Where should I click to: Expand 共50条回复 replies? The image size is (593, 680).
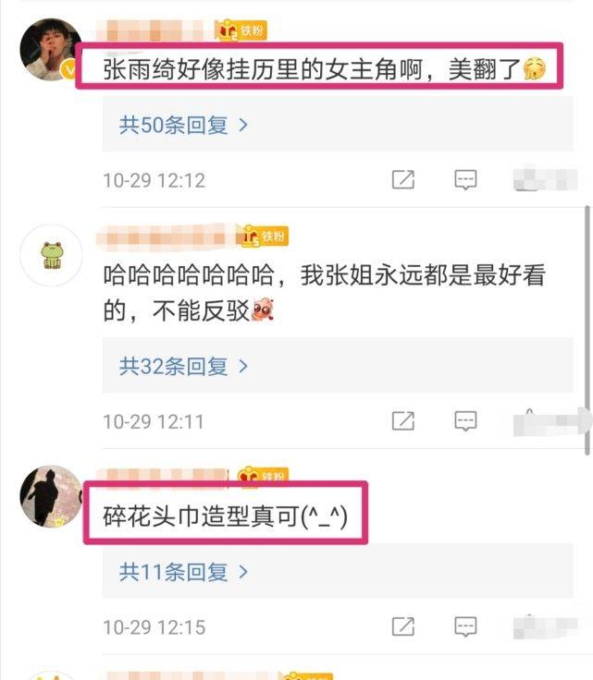coord(183,125)
